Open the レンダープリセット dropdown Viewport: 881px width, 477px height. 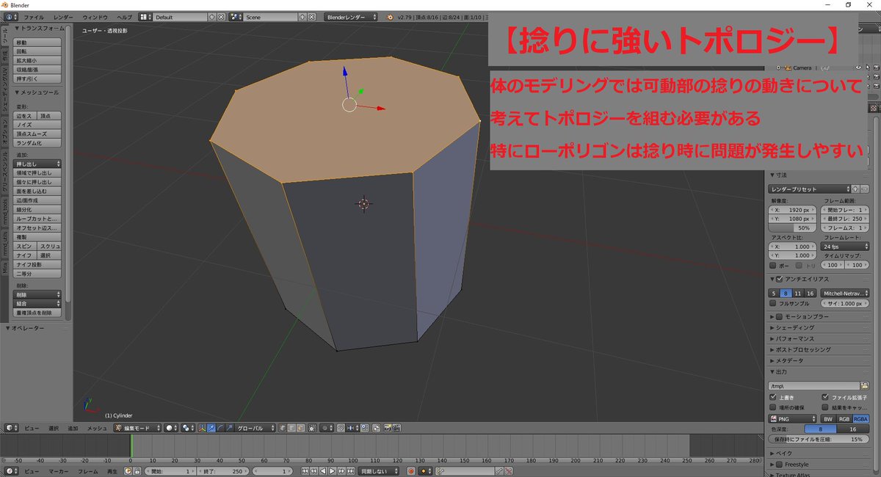809,189
